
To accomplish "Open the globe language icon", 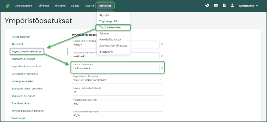I will pos(207,5).
